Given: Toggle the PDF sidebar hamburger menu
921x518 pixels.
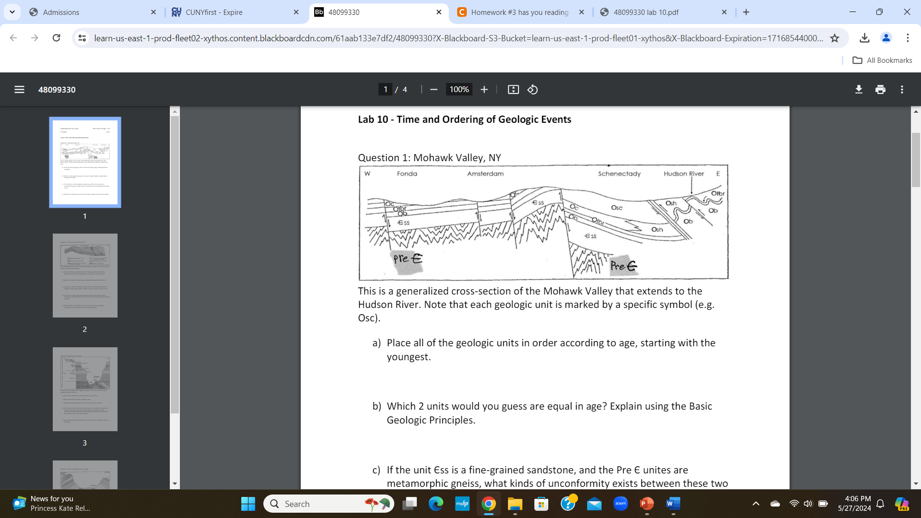Looking at the screenshot, I should coord(19,90).
